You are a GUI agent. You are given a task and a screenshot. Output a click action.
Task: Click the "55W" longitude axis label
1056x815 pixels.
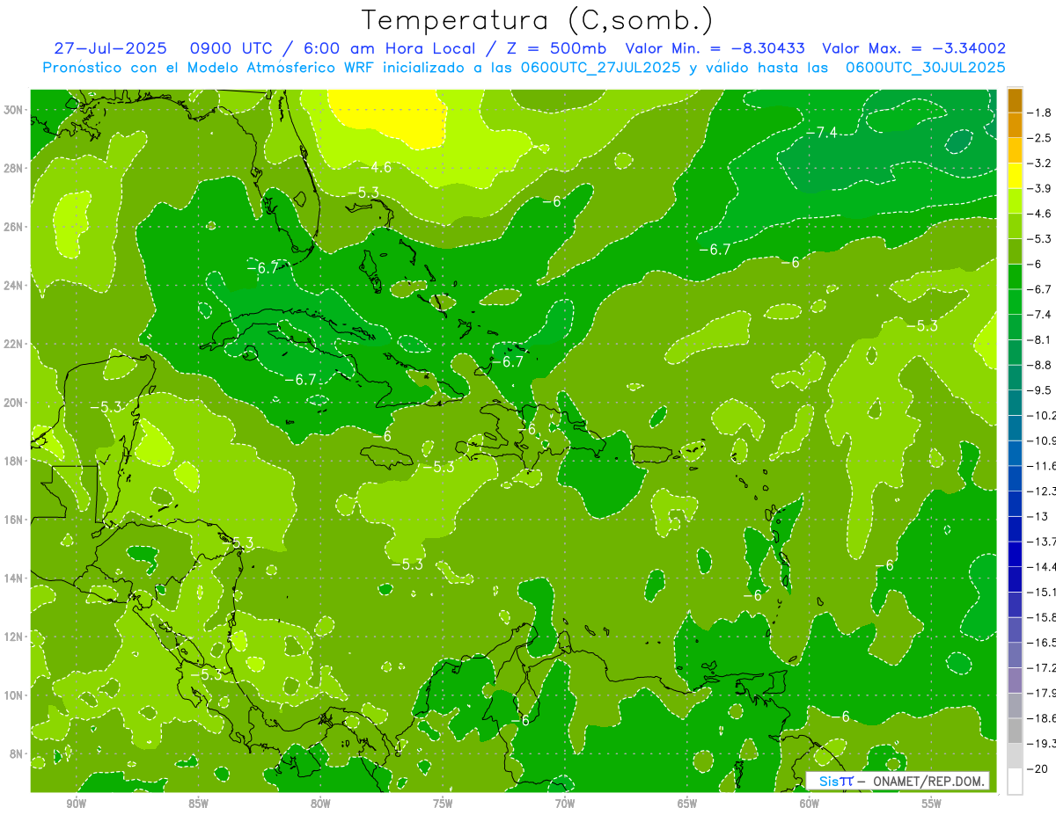point(932,804)
